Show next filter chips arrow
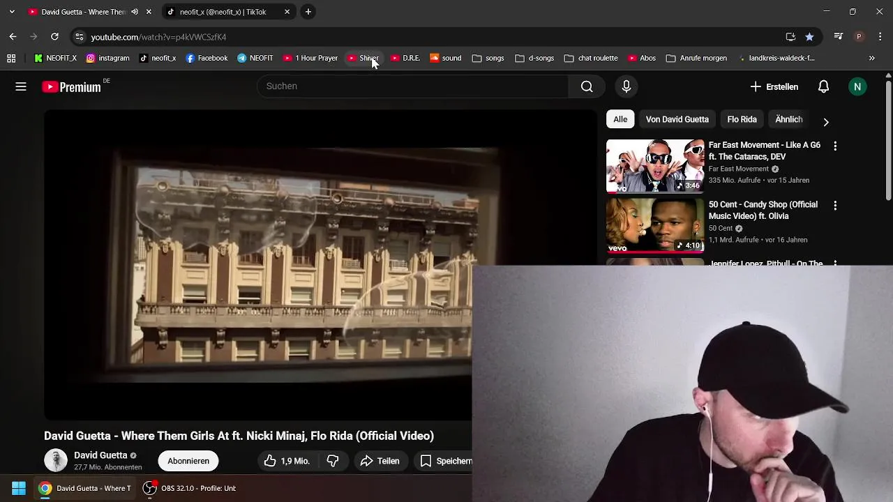Image resolution: width=893 pixels, height=502 pixels. click(826, 122)
